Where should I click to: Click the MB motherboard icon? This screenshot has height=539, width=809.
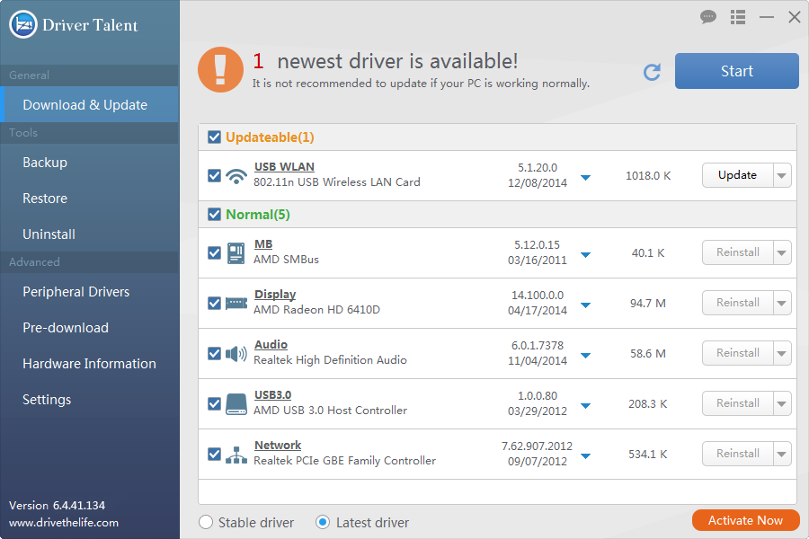[236, 253]
